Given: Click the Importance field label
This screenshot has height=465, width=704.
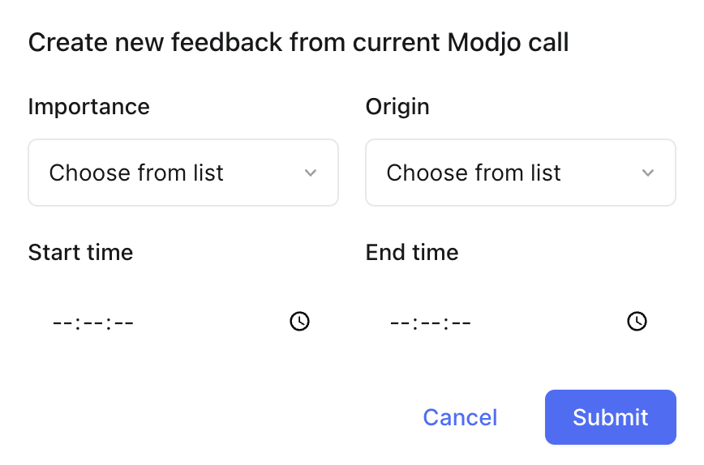Looking at the screenshot, I should pos(89,107).
